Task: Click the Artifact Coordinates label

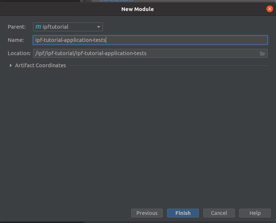Action: point(40,65)
